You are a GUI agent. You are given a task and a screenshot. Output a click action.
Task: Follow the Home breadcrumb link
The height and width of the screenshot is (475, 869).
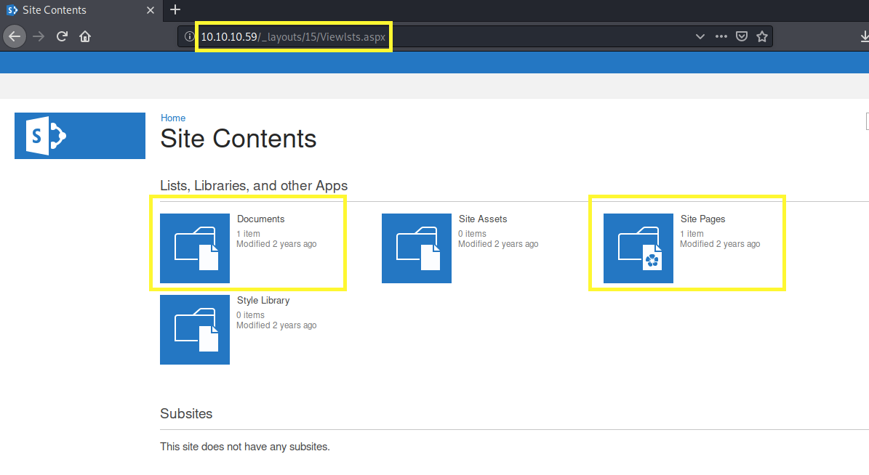173,118
